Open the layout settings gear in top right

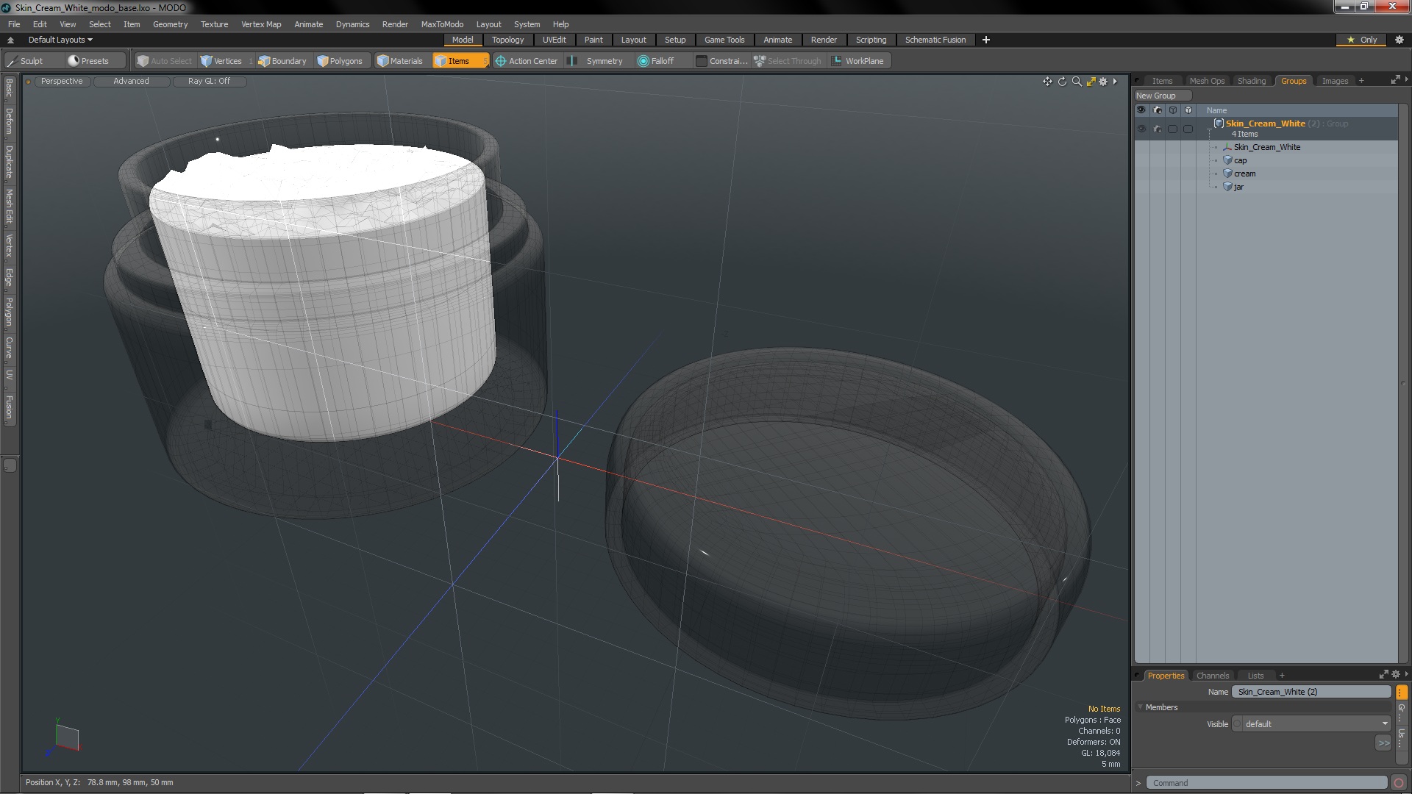click(1399, 40)
